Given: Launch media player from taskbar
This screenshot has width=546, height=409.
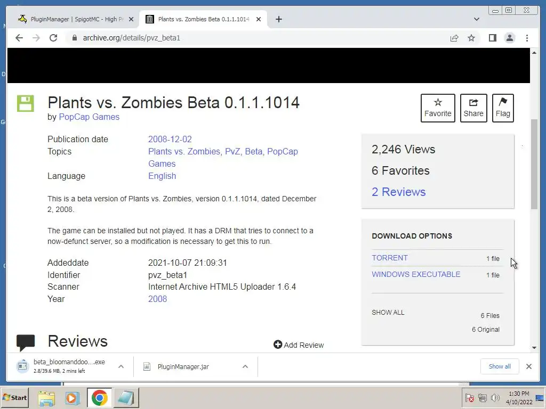Looking at the screenshot, I should 73,398.
